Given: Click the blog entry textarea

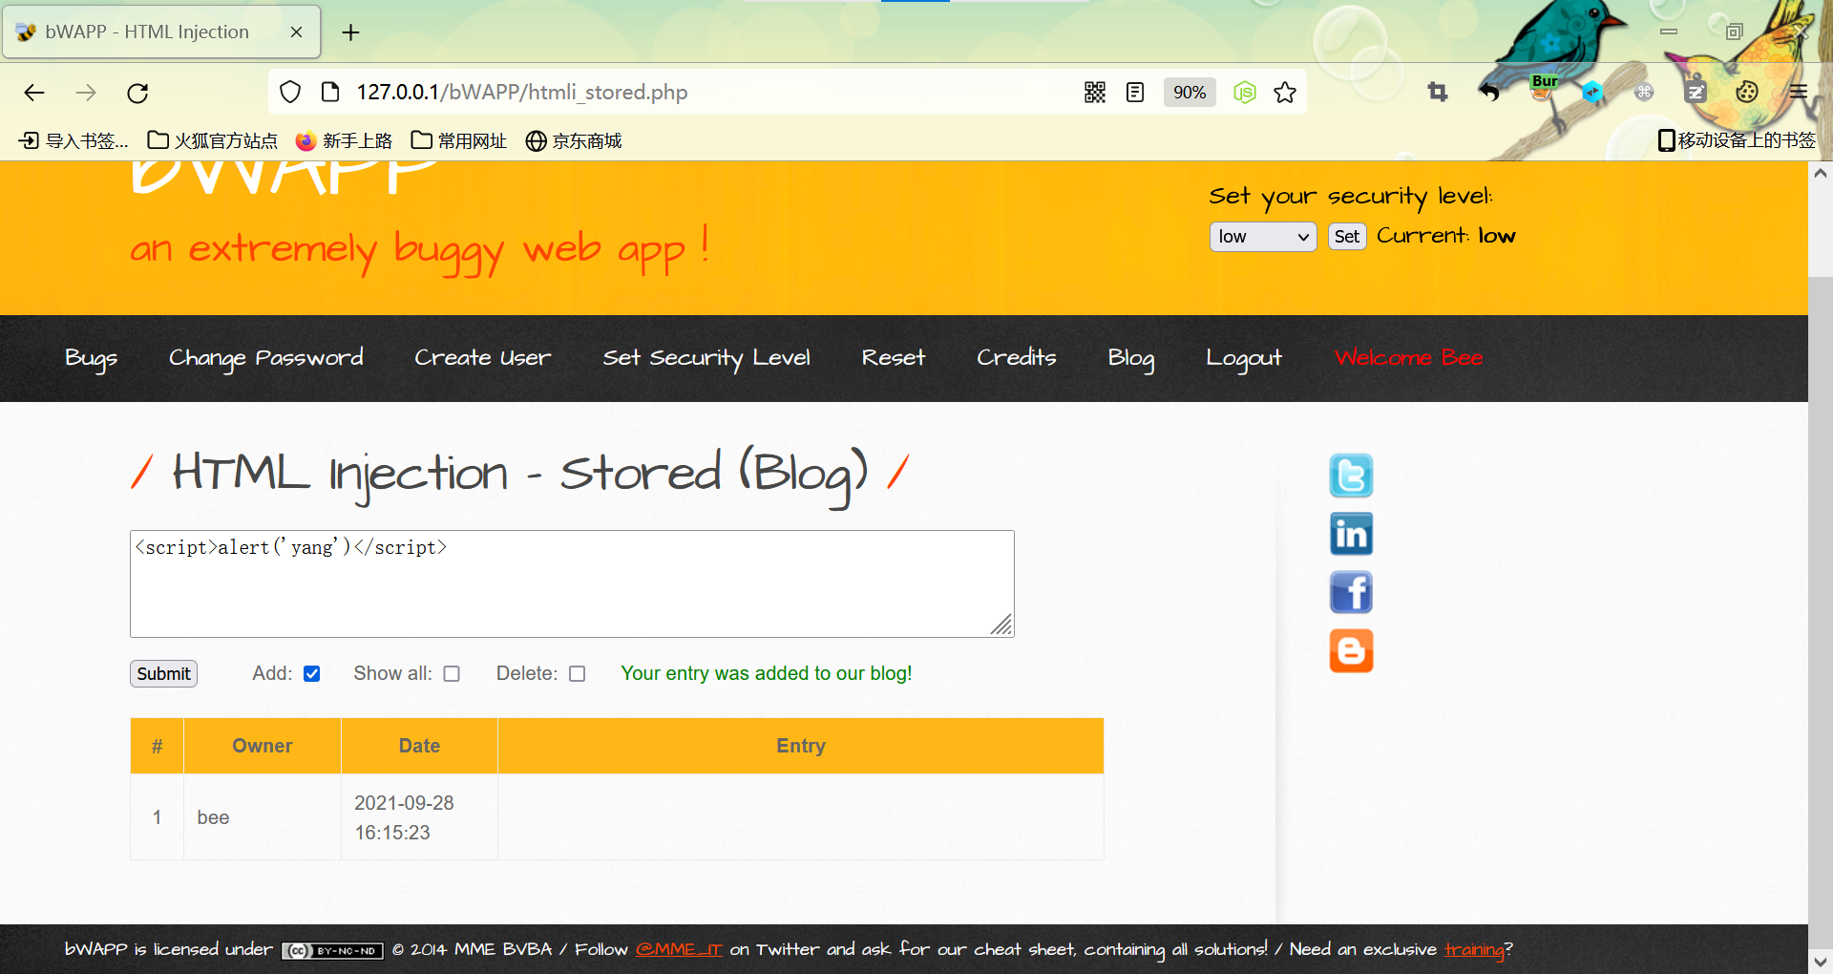Looking at the screenshot, I should tap(572, 584).
